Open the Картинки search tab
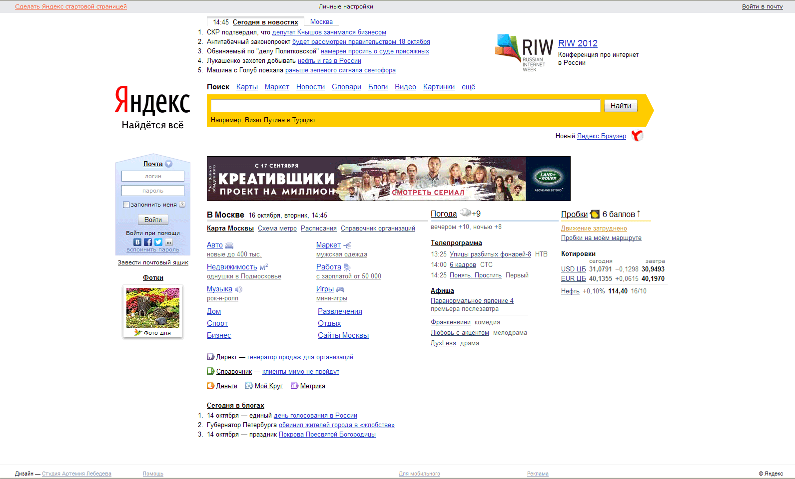This screenshot has height=479, width=795. (x=439, y=87)
